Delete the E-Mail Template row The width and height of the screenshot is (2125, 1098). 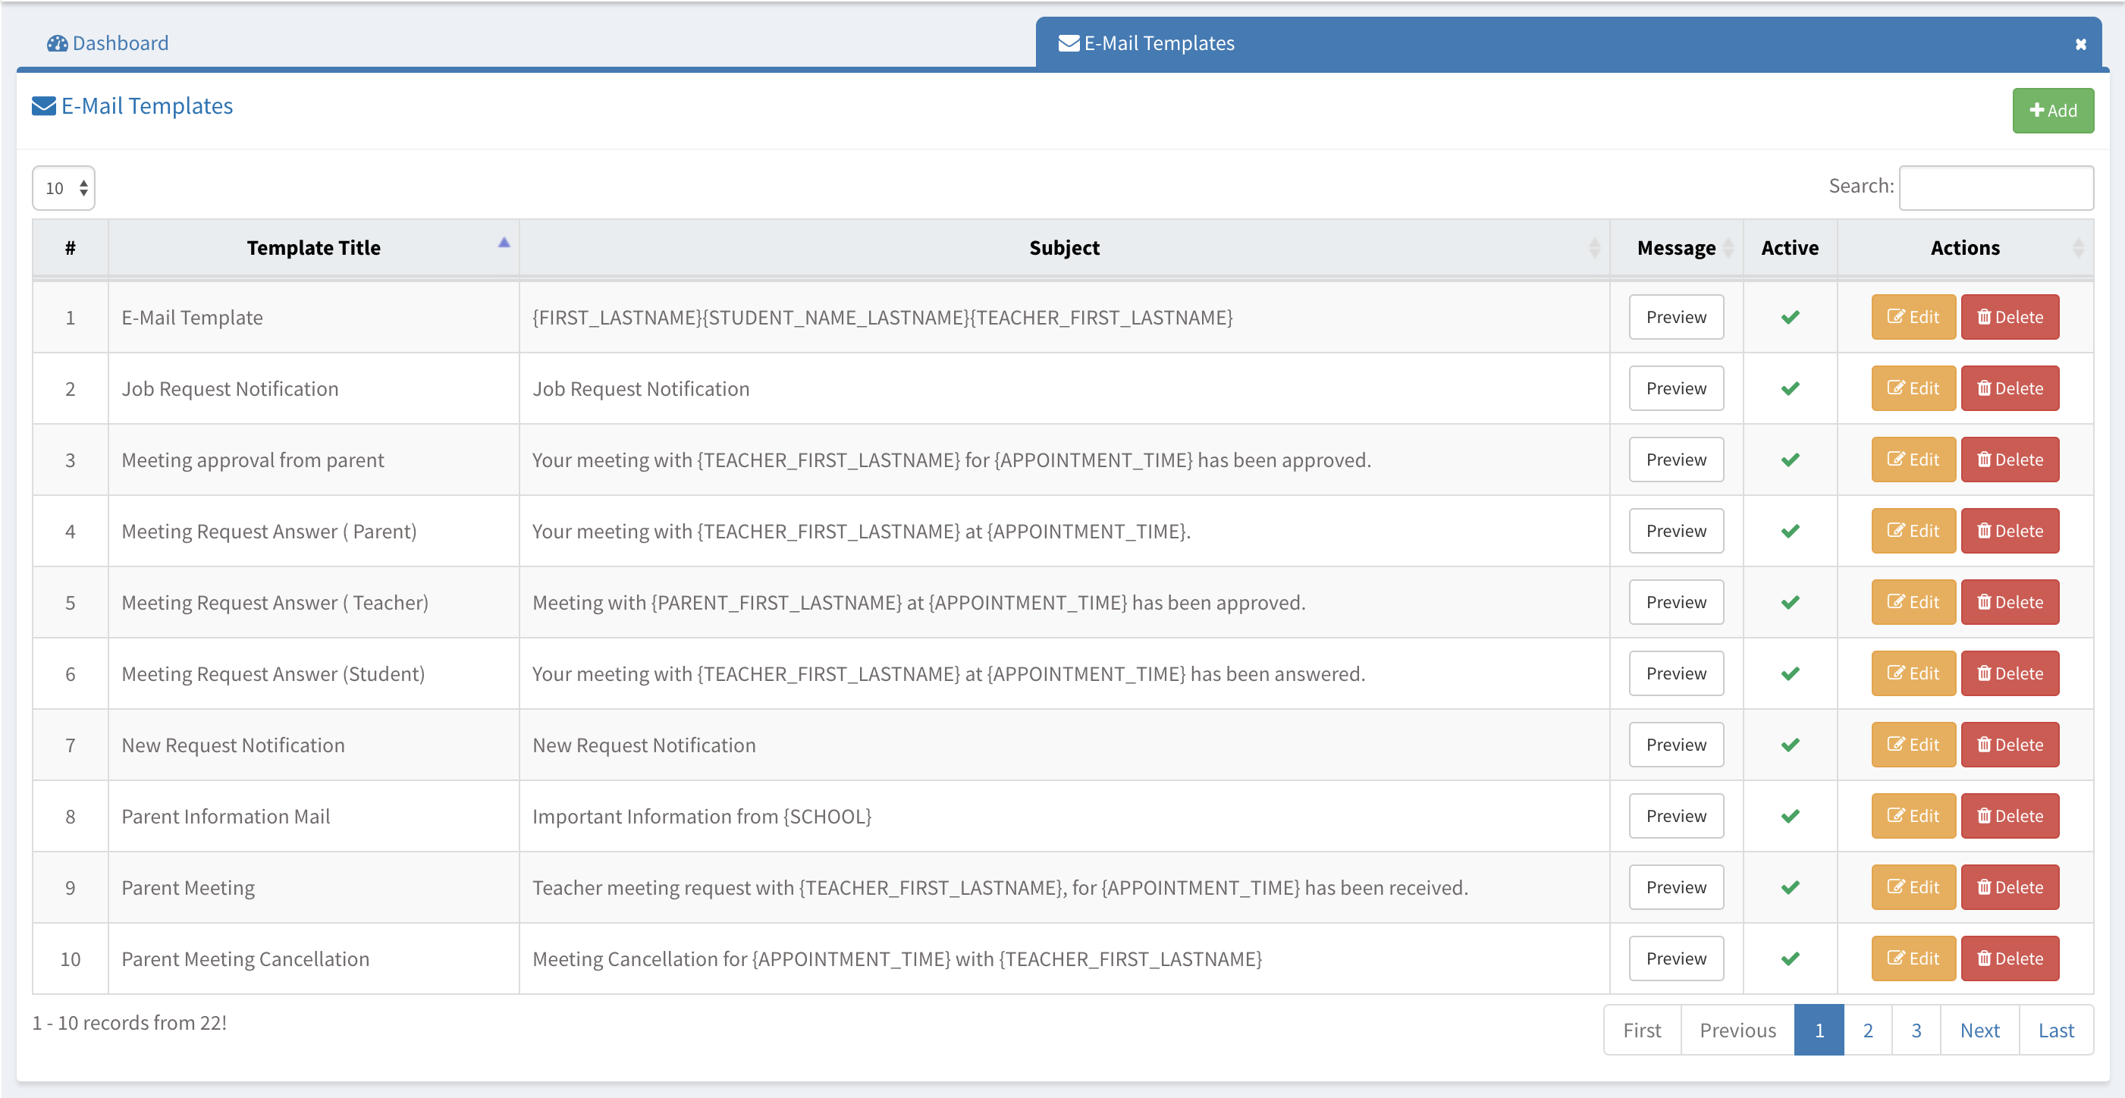point(2009,318)
